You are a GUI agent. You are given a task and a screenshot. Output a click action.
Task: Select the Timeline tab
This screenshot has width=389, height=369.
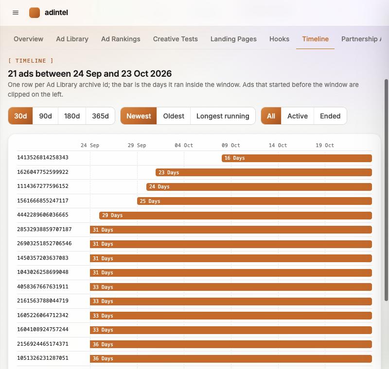click(x=315, y=39)
